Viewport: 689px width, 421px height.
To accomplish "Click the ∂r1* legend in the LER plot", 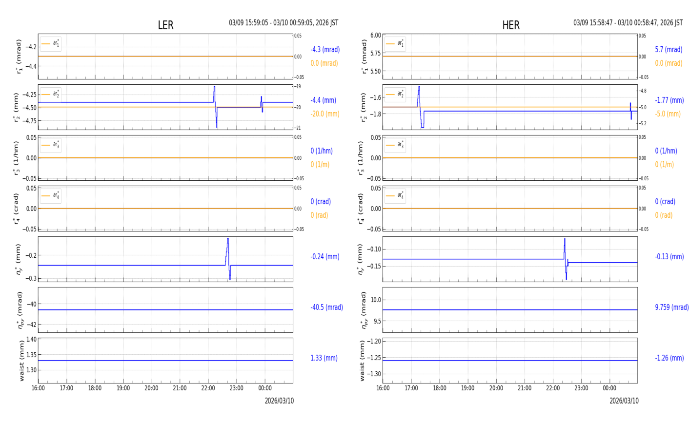I will pyautogui.click(x=51, y=44).
